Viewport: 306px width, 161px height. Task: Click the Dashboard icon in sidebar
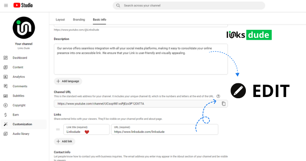tap(6, 58)
